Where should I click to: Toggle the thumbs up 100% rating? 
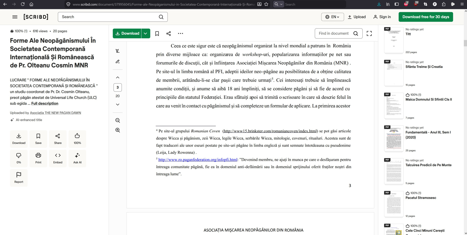(x=77, y=139)
